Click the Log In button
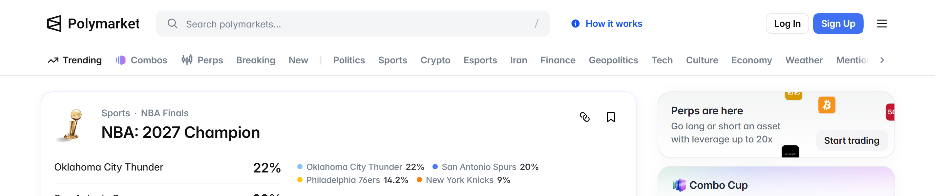This screenshot has width=945, height=196. coord(787,24)
